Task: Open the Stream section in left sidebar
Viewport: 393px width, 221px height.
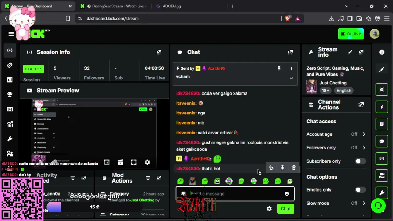Action: [10, 50]
